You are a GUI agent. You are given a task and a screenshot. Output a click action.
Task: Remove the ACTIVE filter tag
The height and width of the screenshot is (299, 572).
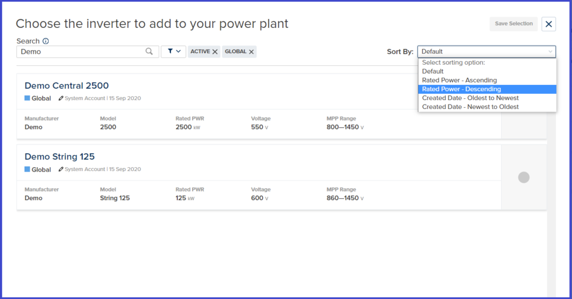pyautogui.click(x=215, y=52)
